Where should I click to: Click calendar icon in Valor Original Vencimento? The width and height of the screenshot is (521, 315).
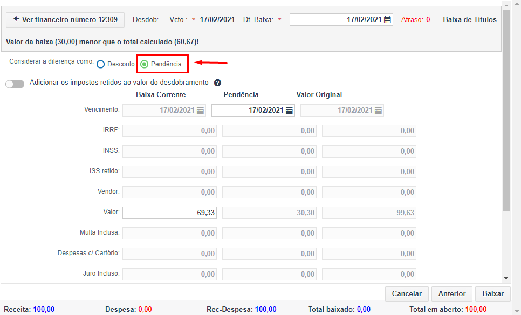[x=379, y=111]
